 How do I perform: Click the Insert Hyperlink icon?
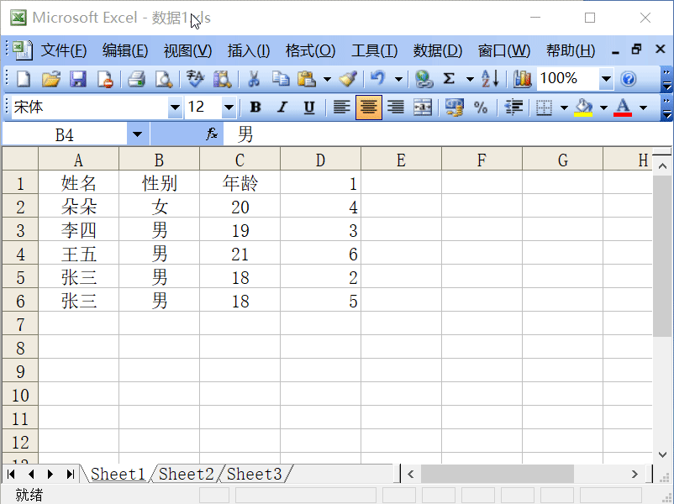[423, 79]
